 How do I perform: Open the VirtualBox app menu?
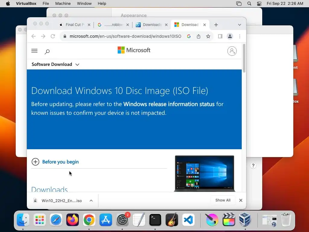point(26,4)
